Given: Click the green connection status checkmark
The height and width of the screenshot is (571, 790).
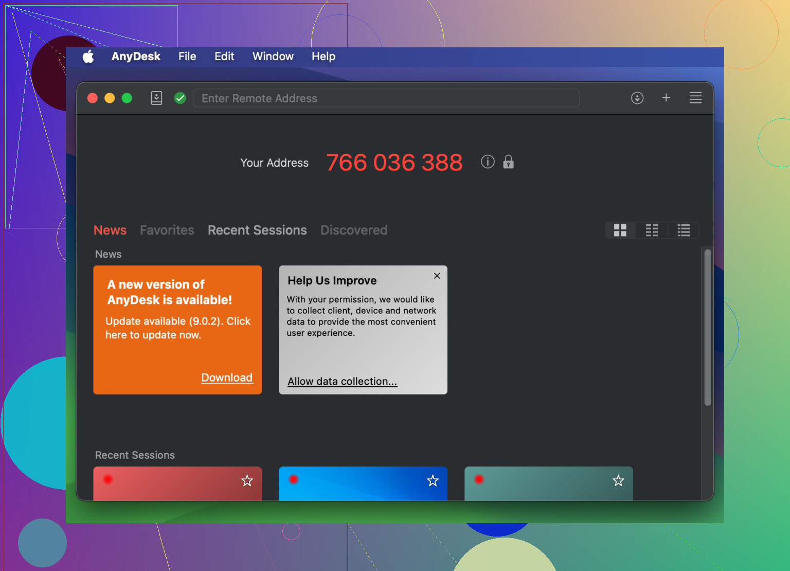Looking at the screenshot, I should (180, 98).
